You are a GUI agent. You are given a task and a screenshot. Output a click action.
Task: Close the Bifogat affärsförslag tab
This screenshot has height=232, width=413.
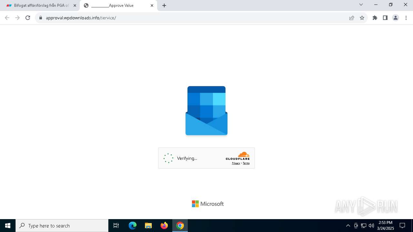click(75, 5)
